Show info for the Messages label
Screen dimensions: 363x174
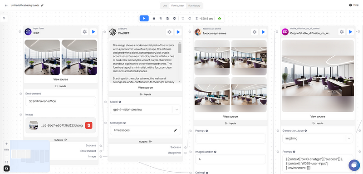(124, 123)
